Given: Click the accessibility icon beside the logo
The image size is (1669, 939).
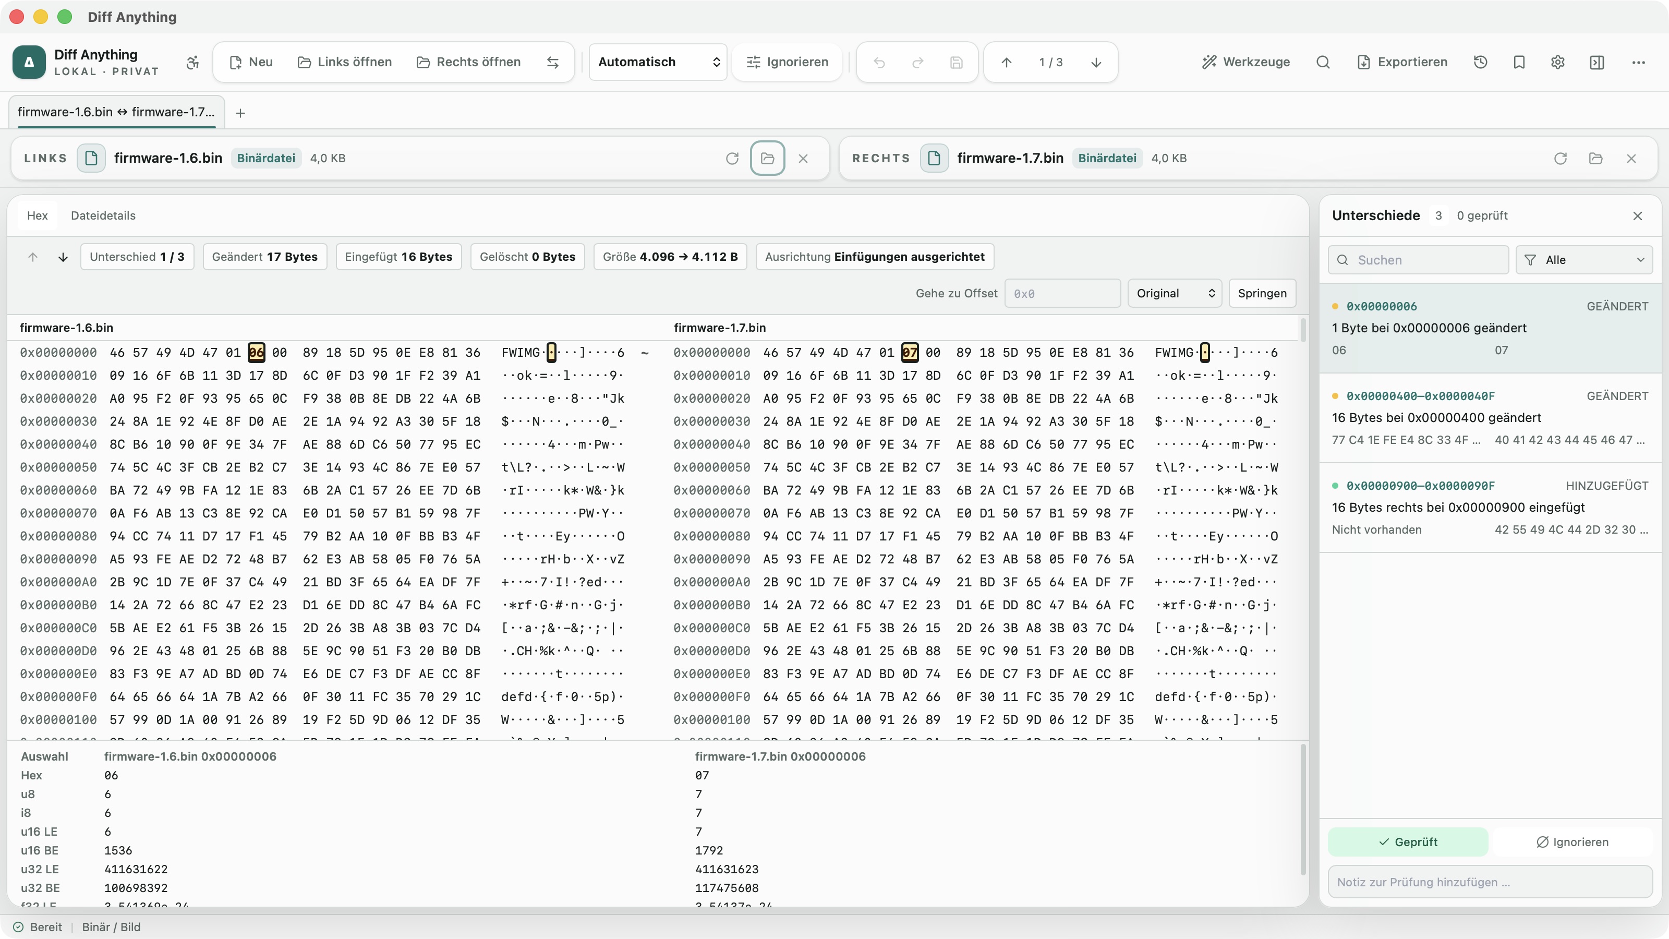Looking at the screenshot, I should point(192,62).
